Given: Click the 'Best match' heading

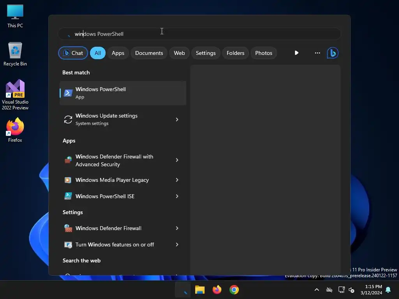Looking at the screenshot, I should pos(76,72).
